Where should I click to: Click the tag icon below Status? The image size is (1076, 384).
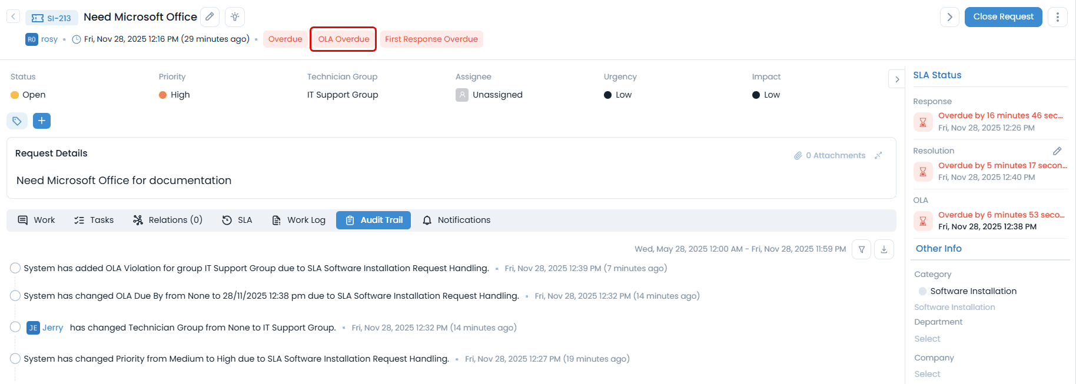(x=16, y=121)
